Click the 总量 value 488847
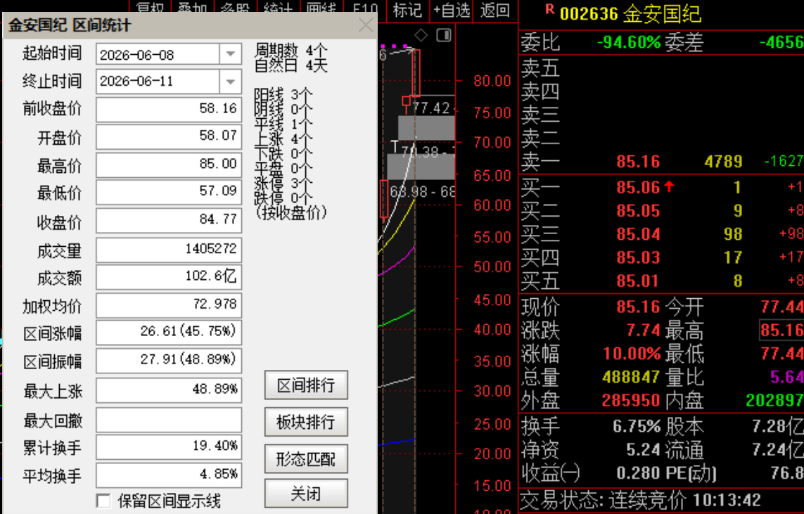This screenshot has height=514, width=804. point(631,377)
